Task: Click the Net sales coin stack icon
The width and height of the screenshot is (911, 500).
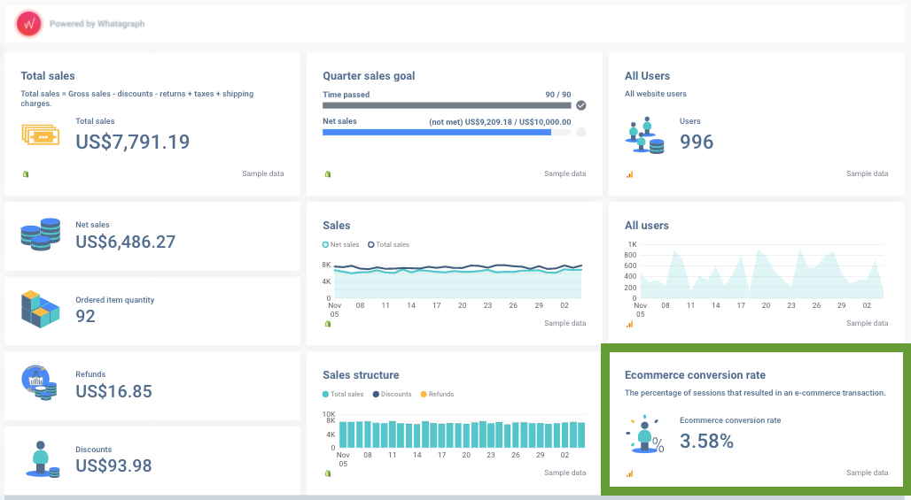Action: [41, 235]
